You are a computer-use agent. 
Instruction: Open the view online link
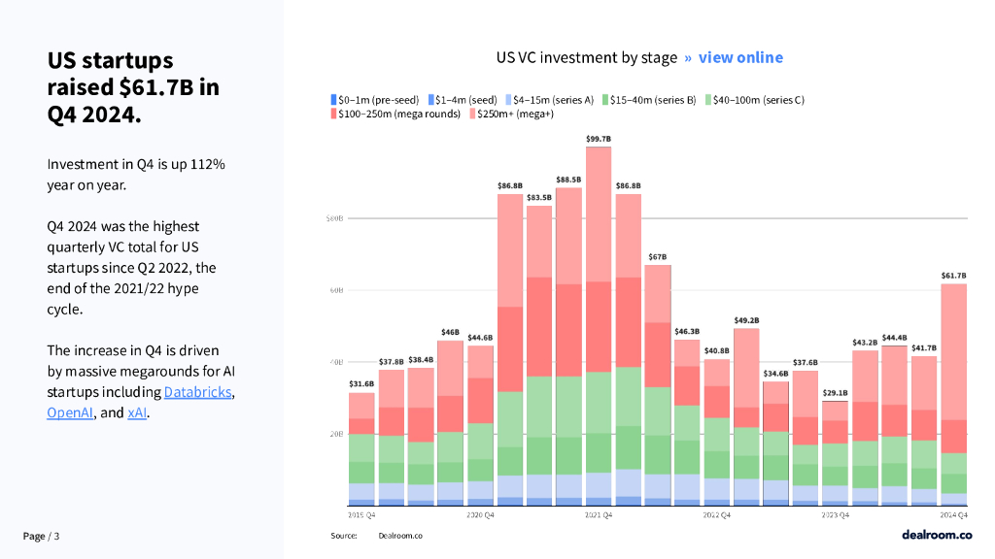tap(740, 57)
